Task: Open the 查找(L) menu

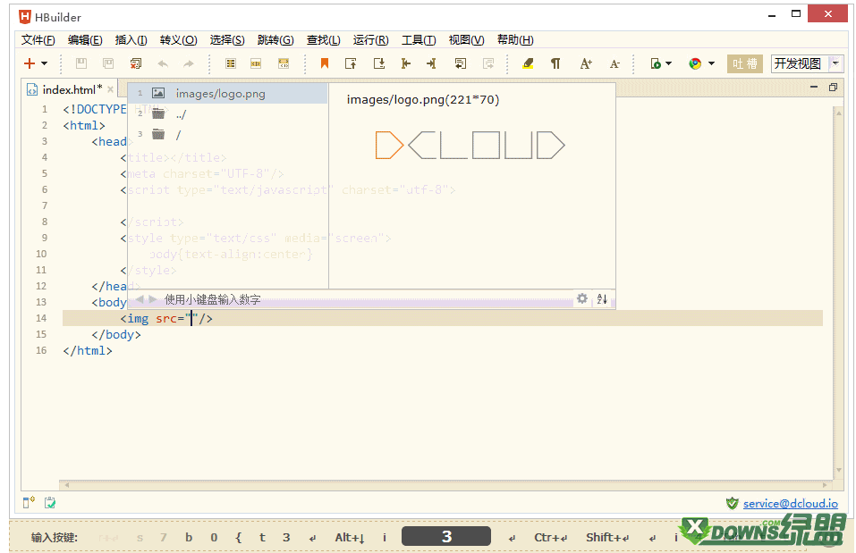Action: click(x=323, y=40)
